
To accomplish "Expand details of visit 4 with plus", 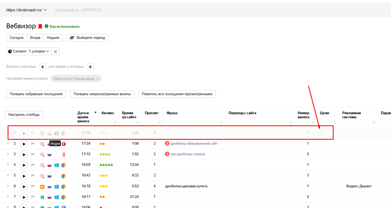I will (x=8, y=165).
